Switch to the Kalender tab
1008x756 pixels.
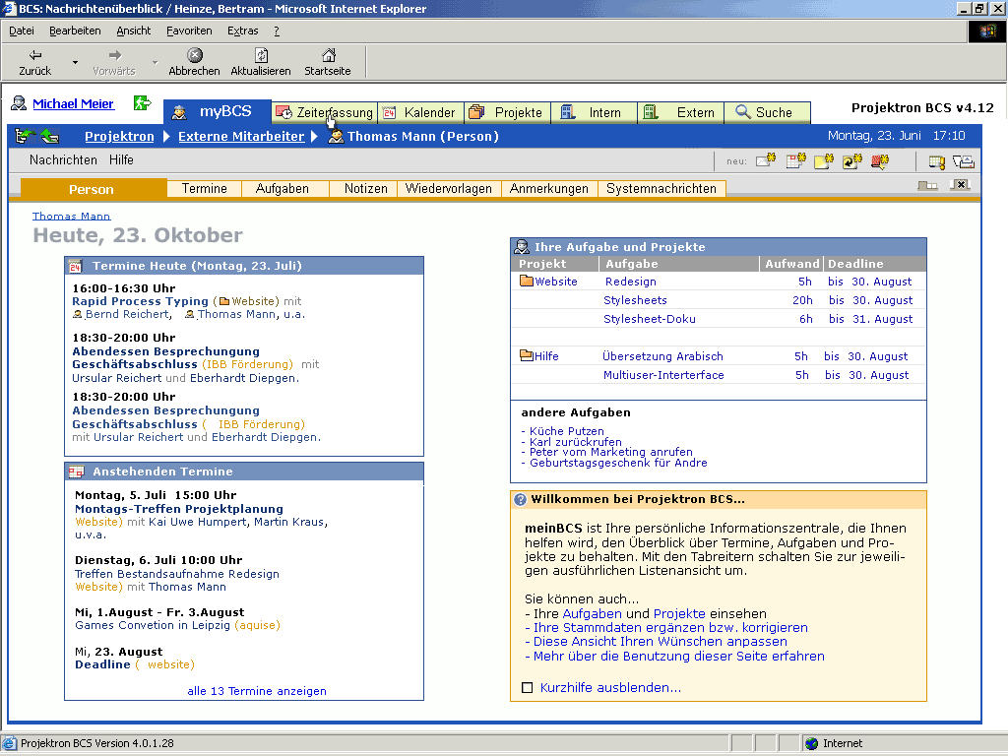(x=421, y=112)
